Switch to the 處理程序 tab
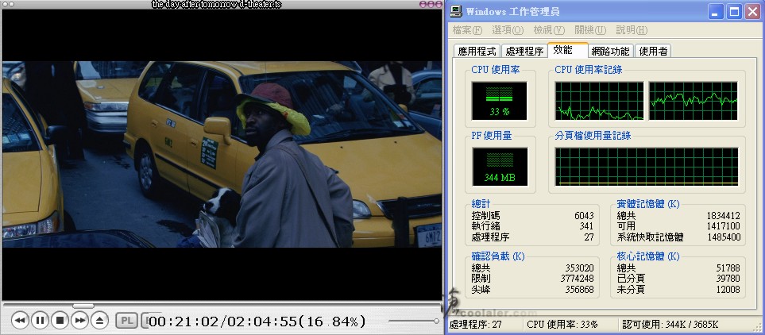The width and height of the screenshot is (765, 335). tap(524, 51)
